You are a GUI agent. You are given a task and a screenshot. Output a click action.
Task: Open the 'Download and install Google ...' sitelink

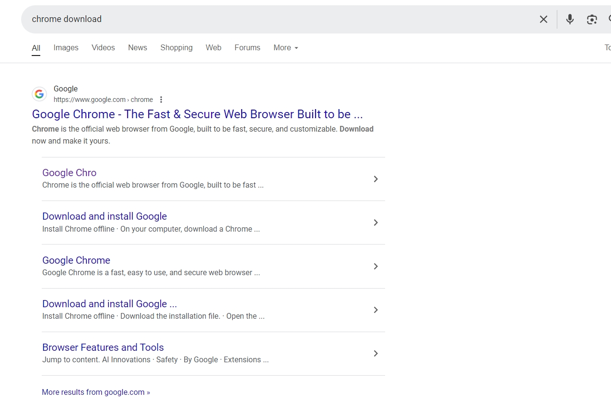point(109,304)
